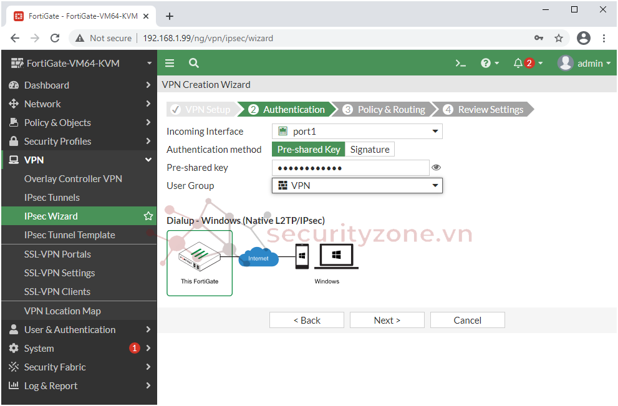The image size is (618, 406).
Task: Click the Pre-shared key input field
Action: (x=350, y=168)
